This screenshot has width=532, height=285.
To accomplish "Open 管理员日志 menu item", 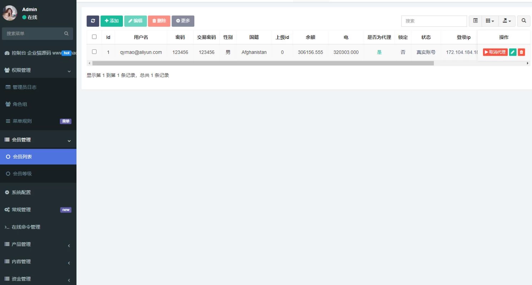I will tap(24, 87).
